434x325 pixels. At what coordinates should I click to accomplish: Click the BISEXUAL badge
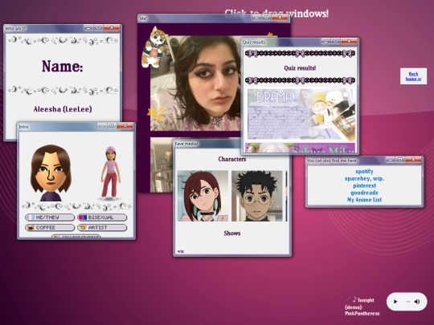click(x=102, y=217)
